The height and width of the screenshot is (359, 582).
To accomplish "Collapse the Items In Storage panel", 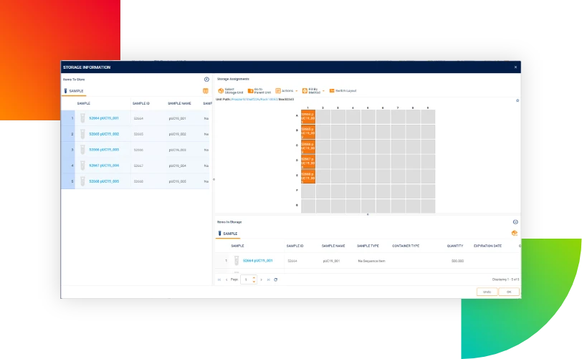I will click(x=515, y=222).
